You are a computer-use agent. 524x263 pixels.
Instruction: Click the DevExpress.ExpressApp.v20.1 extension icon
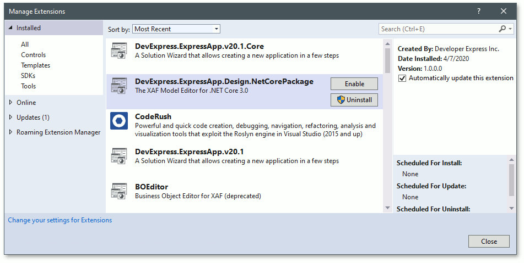point(119,156)
